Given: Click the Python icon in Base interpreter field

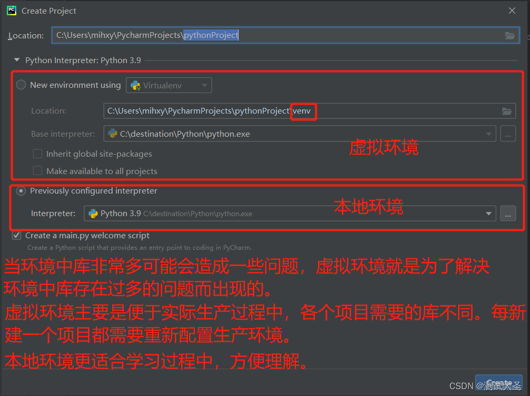Looking at the screenshot, I should 113,134.
